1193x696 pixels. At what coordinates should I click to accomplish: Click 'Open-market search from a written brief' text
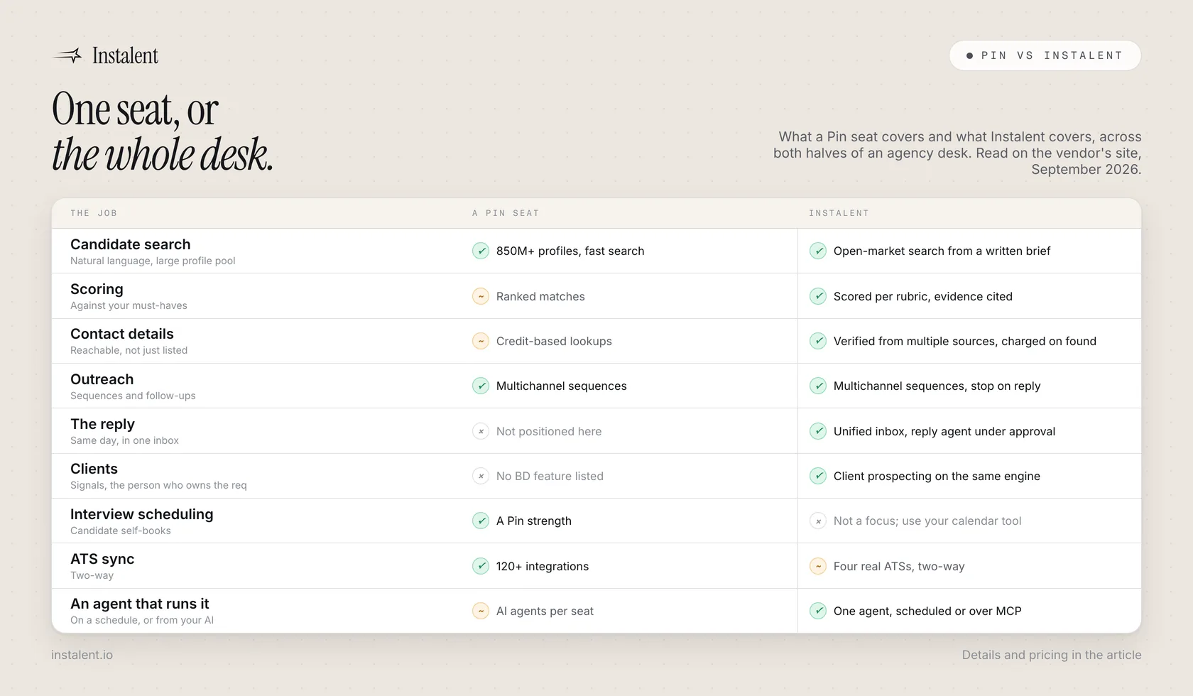pos(942,251)
